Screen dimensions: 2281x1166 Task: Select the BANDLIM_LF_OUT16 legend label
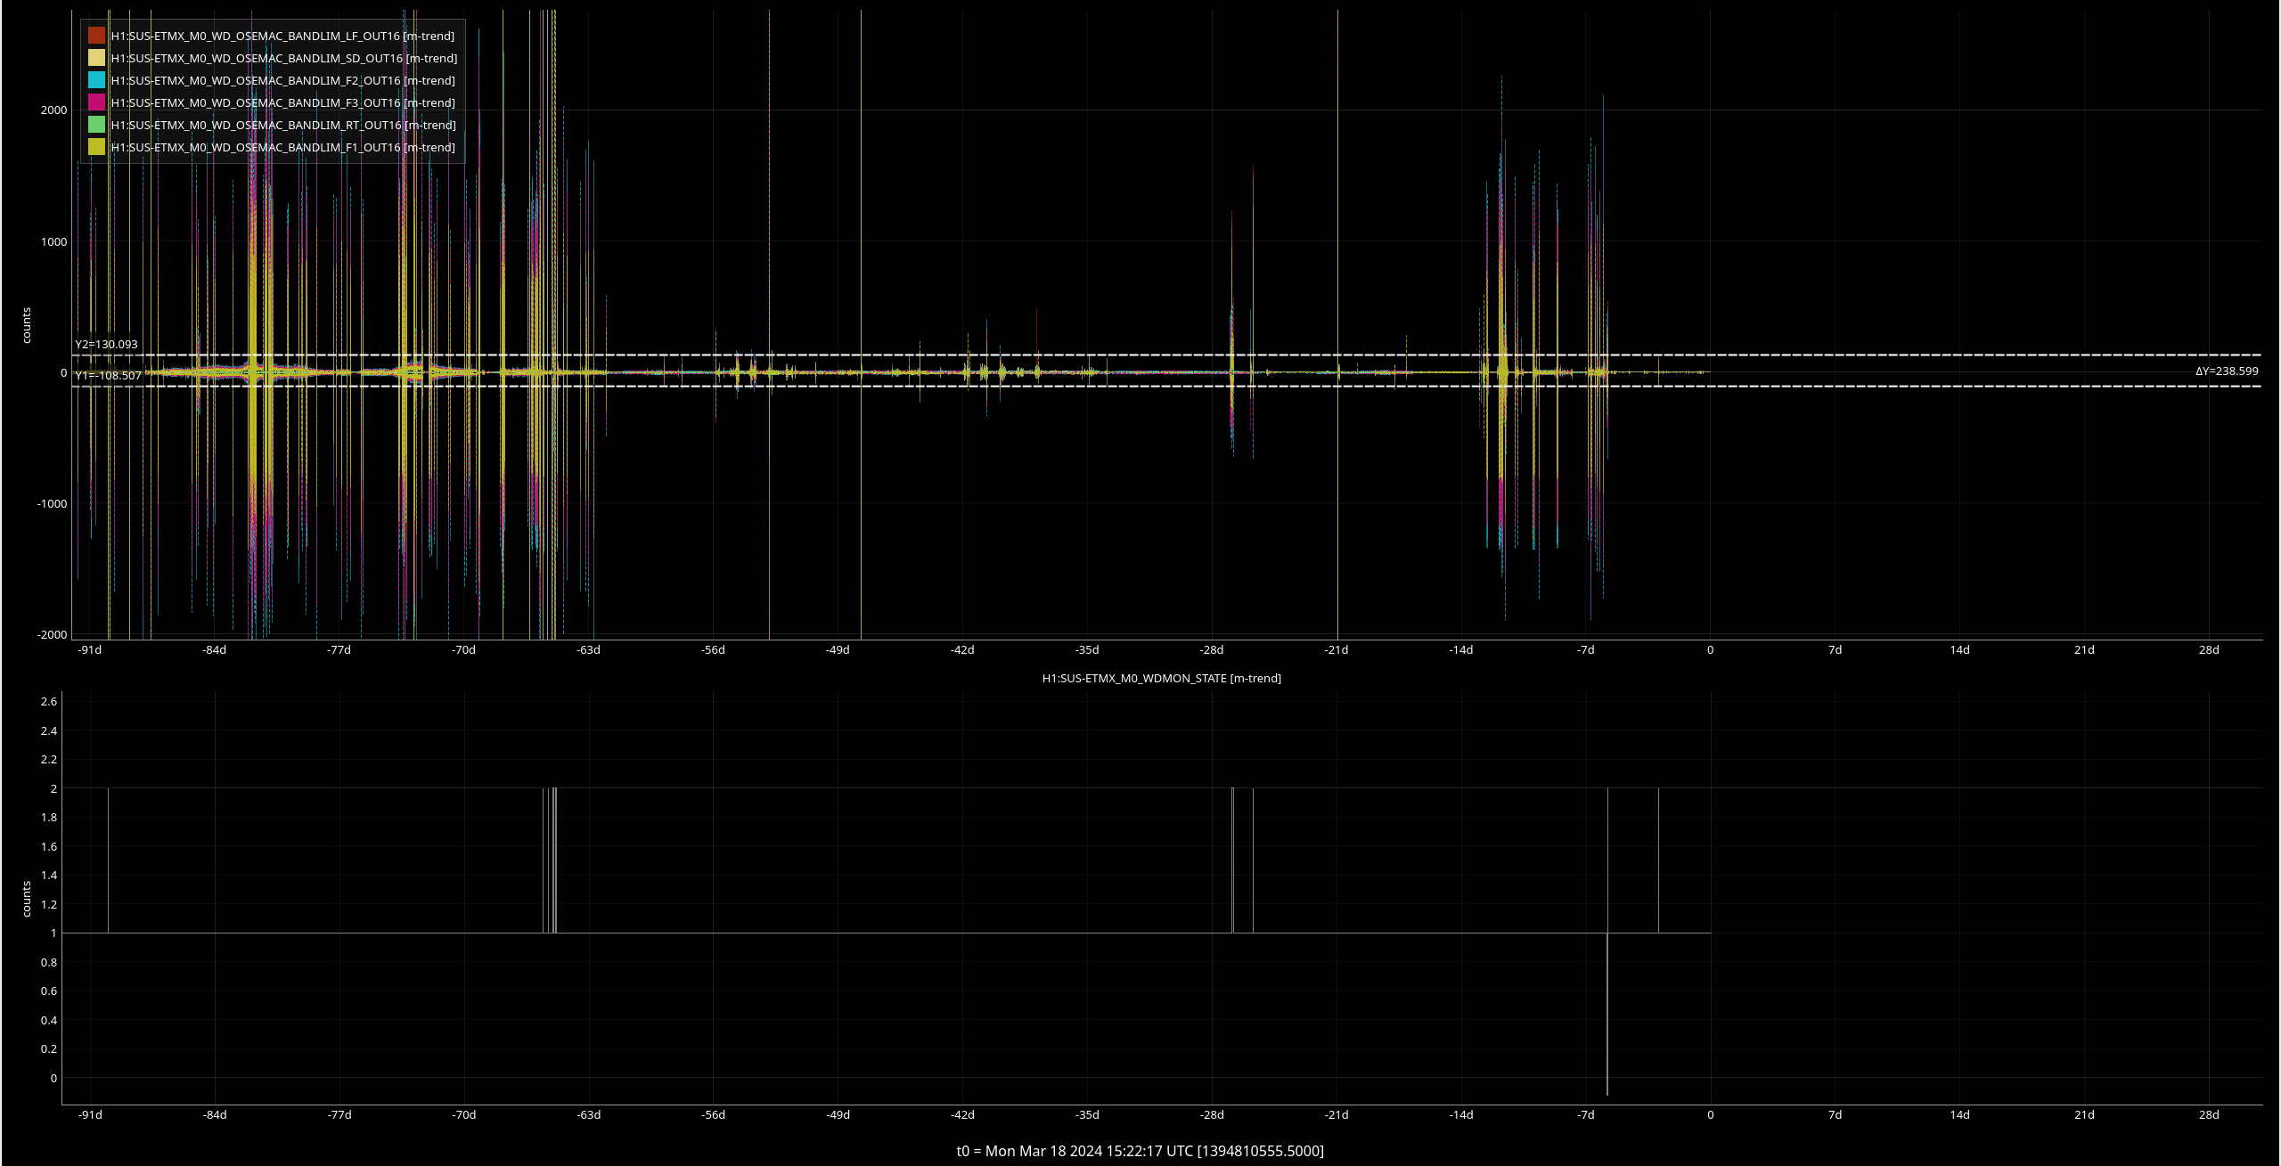(x=282, y=36)
